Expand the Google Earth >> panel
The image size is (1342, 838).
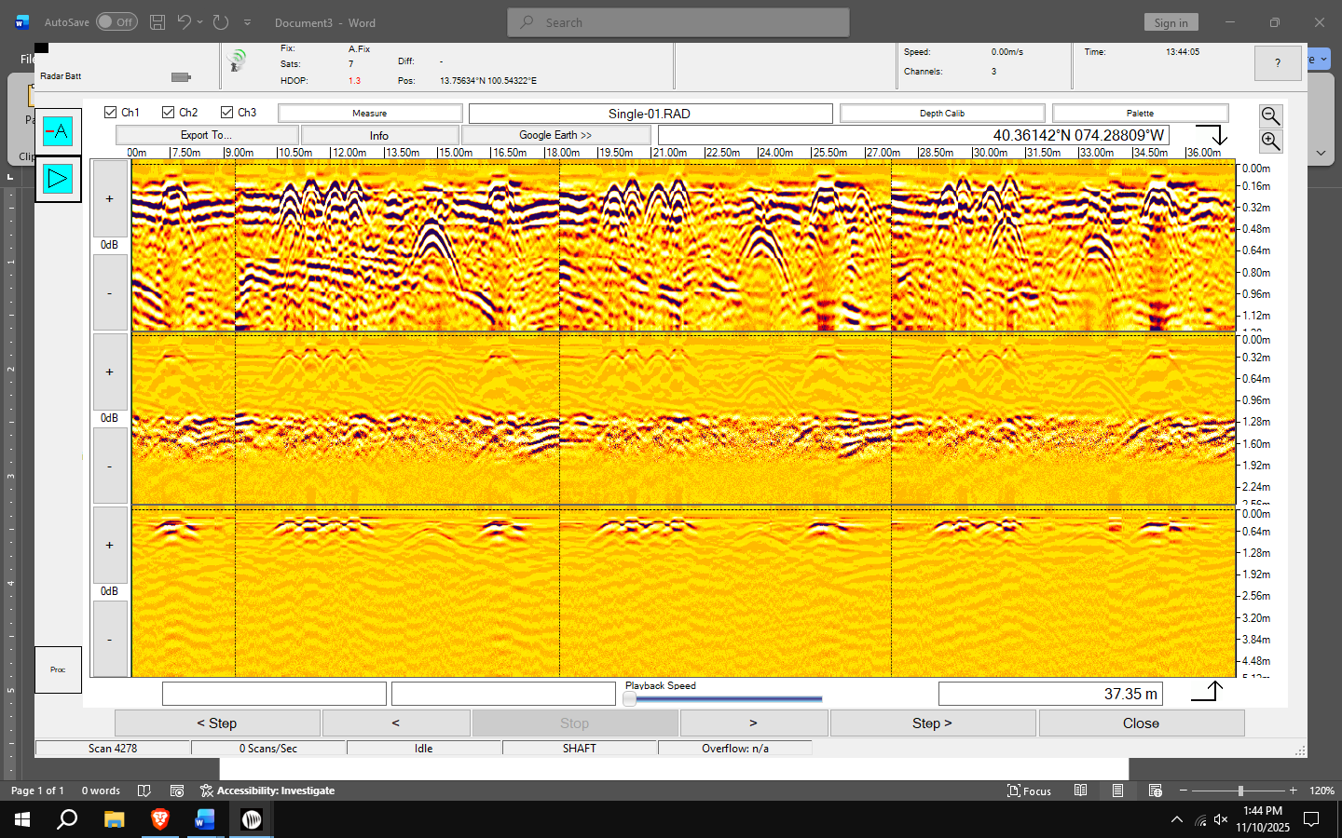pyautogui.click(x=555, y=135)
